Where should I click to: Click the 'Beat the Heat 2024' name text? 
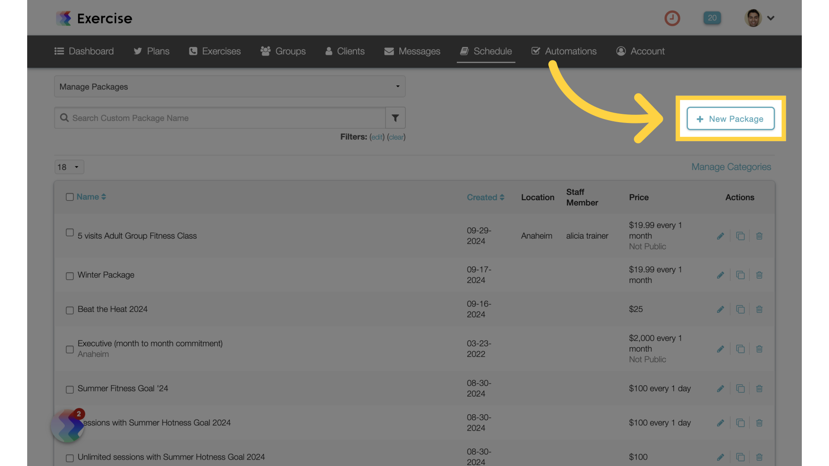pyautogui.click(x=112, y=309)
